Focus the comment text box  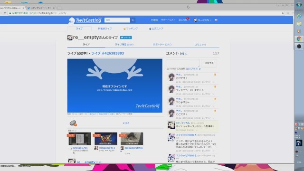click(183, 63)
